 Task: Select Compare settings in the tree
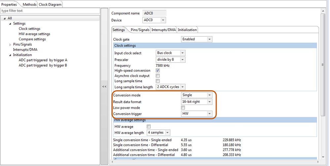(x=32, y=39)
